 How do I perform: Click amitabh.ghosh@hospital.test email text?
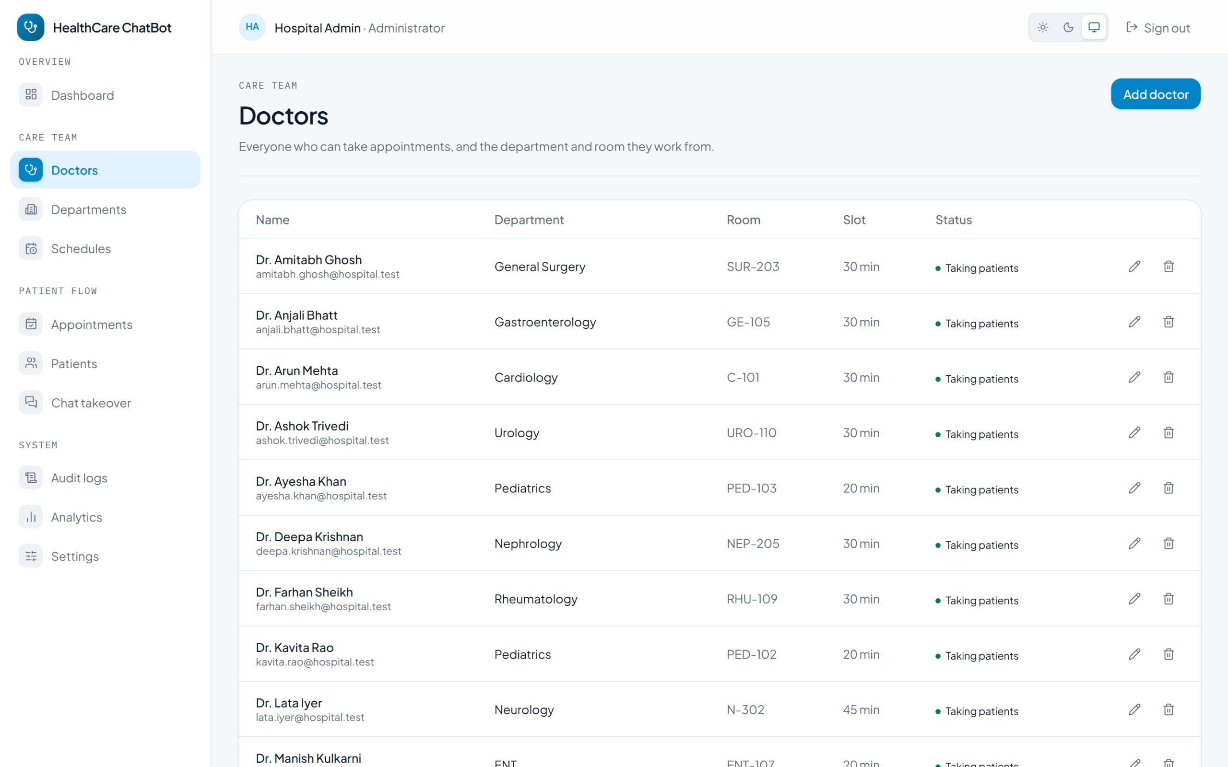(327, 274)
